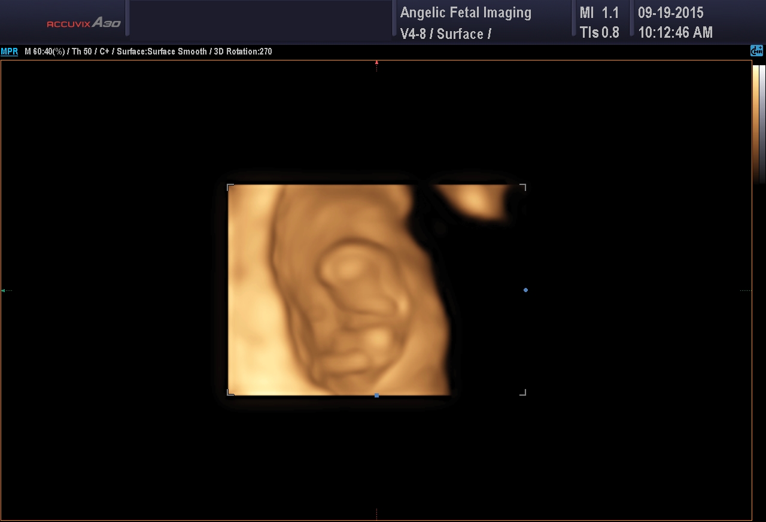Click the 'MI 1.1' value
The height and width of the screenshot is (522, 766).
pos(599,13)
